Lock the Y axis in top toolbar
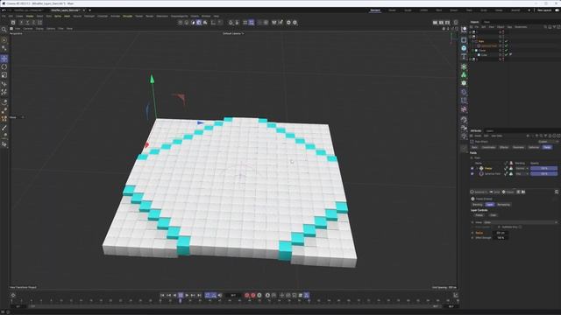This screenshot has width=561, height=315. pyautogui.click(x=27, y=23)
